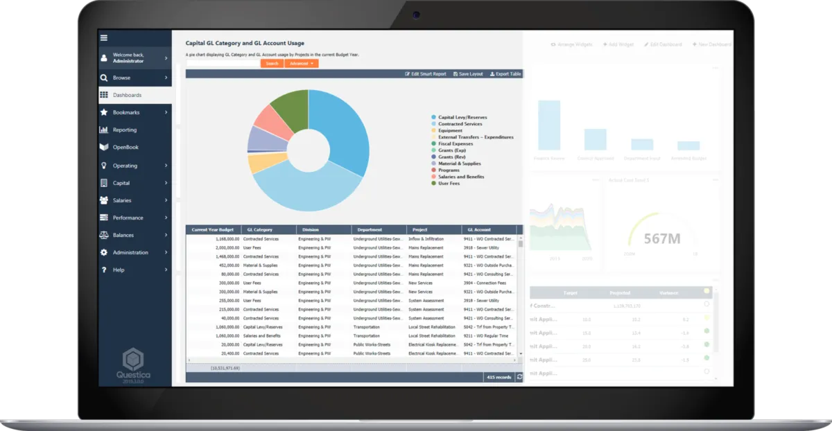Select the 2,000,000.00 budget cell
Screen dimensions: 832x431
(x=213, y=247)
